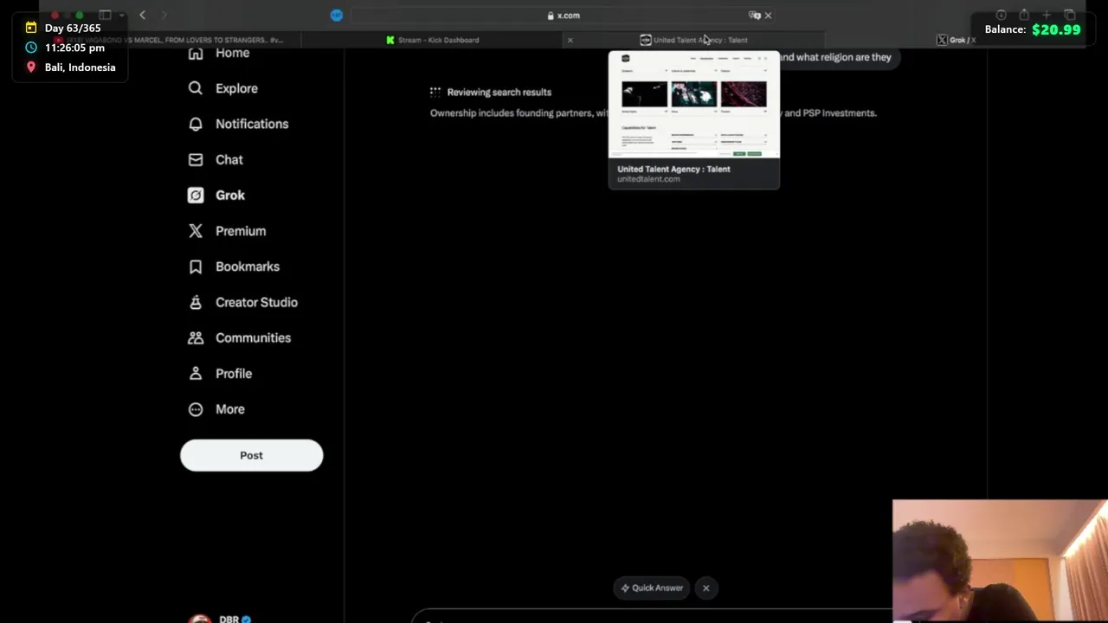
Task: Toggle the Safari sidebar icon
Action: pos(105,15)
